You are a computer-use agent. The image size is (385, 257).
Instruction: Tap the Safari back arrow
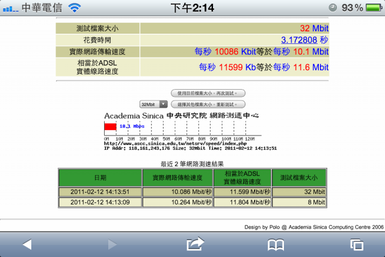pos(27,244)
